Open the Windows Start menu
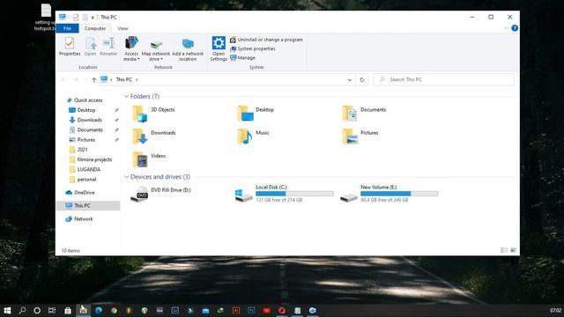Screen dimensions: 564x317 (x=7, y=310)
